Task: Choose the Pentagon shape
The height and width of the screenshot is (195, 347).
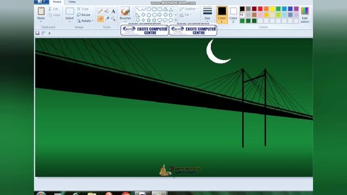Action: coord(149,15)
